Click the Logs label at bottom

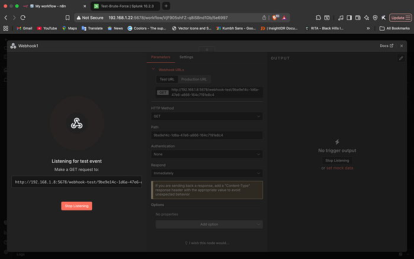click(x=21, y=254)
